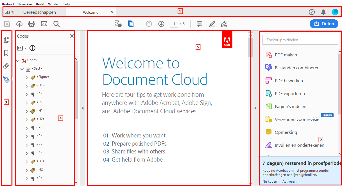Expand the Figure tag in the tree

(26, 77)
